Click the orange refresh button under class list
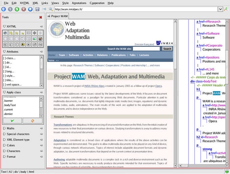This screenshot has height=174, width=230. point(32,121)
